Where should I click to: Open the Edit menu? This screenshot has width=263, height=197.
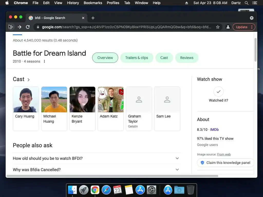click(46, 3)
